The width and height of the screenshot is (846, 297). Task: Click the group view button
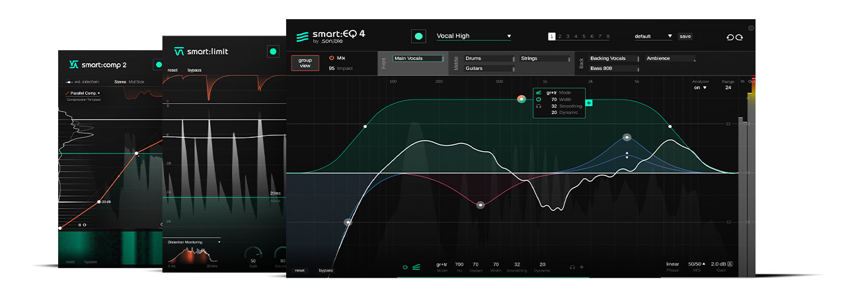pos(305,63)
